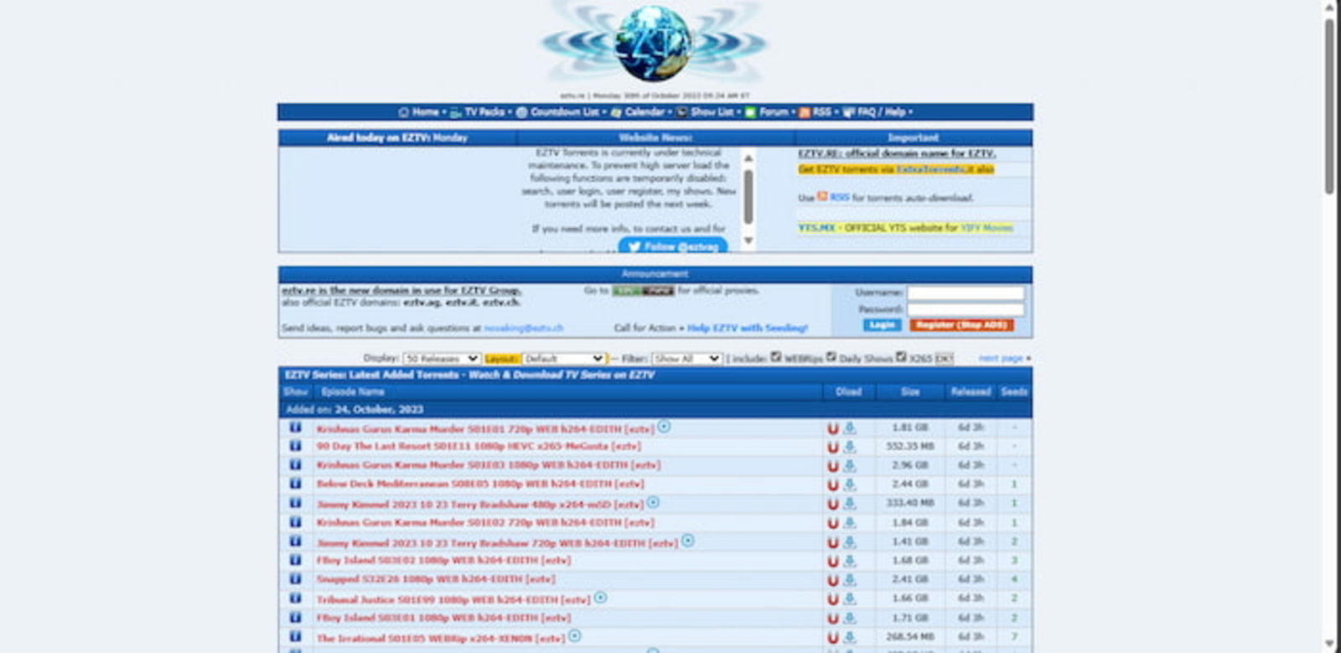
Task: Open official proxies banner link
Action: 643,291
